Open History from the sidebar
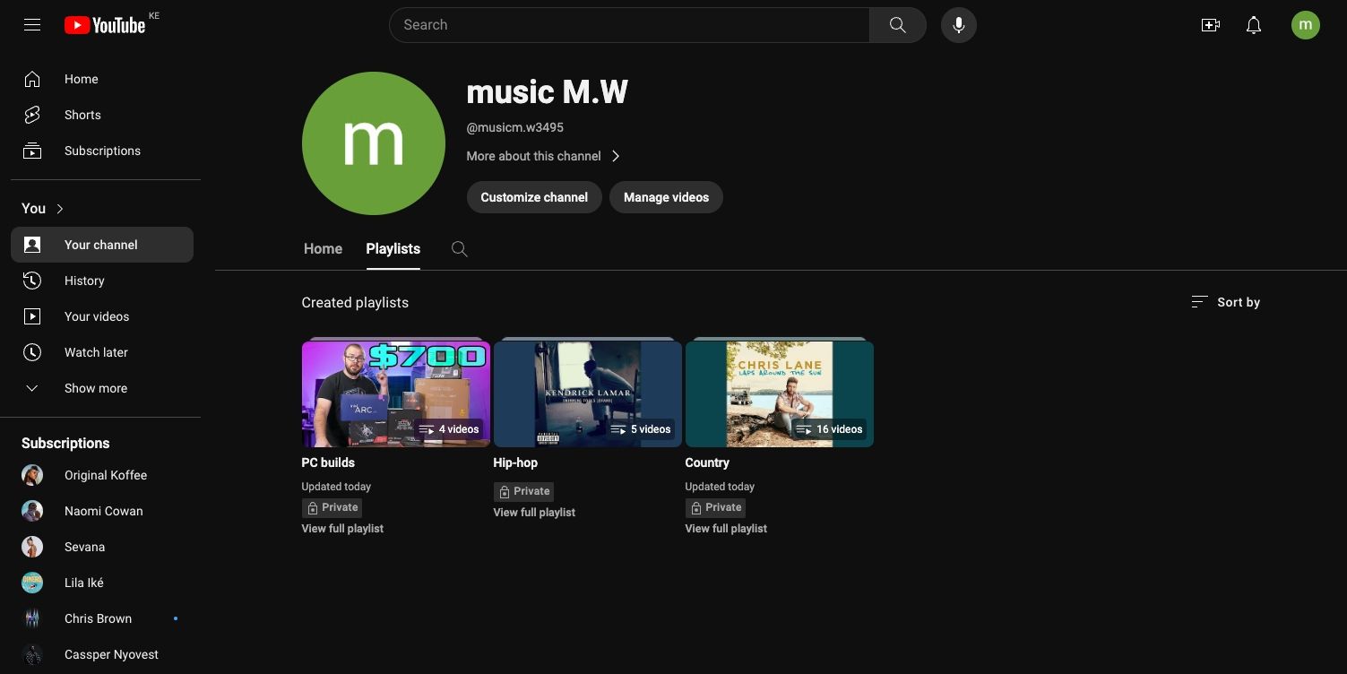1347x674 pixels. click(83, 281)
